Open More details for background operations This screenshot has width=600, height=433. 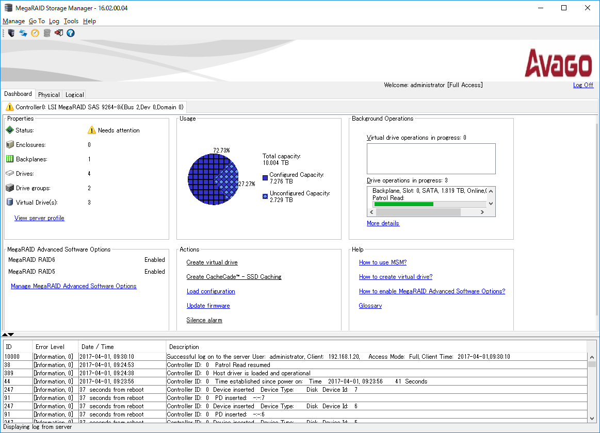click(x=383, y=223)
